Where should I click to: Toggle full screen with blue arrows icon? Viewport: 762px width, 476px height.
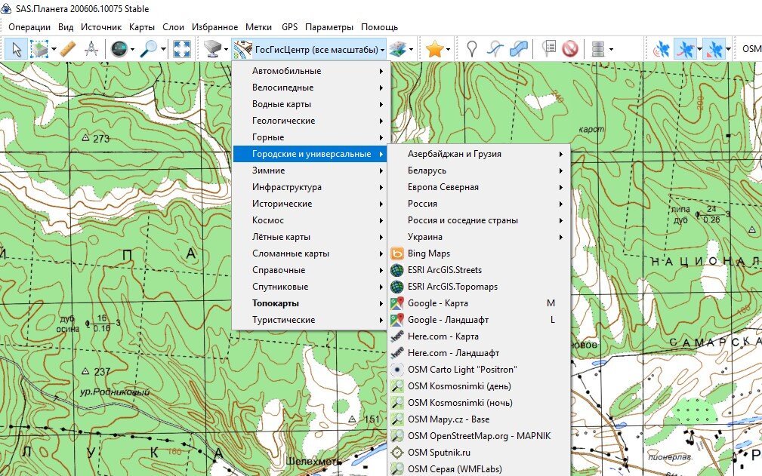(x=182, y=49)
